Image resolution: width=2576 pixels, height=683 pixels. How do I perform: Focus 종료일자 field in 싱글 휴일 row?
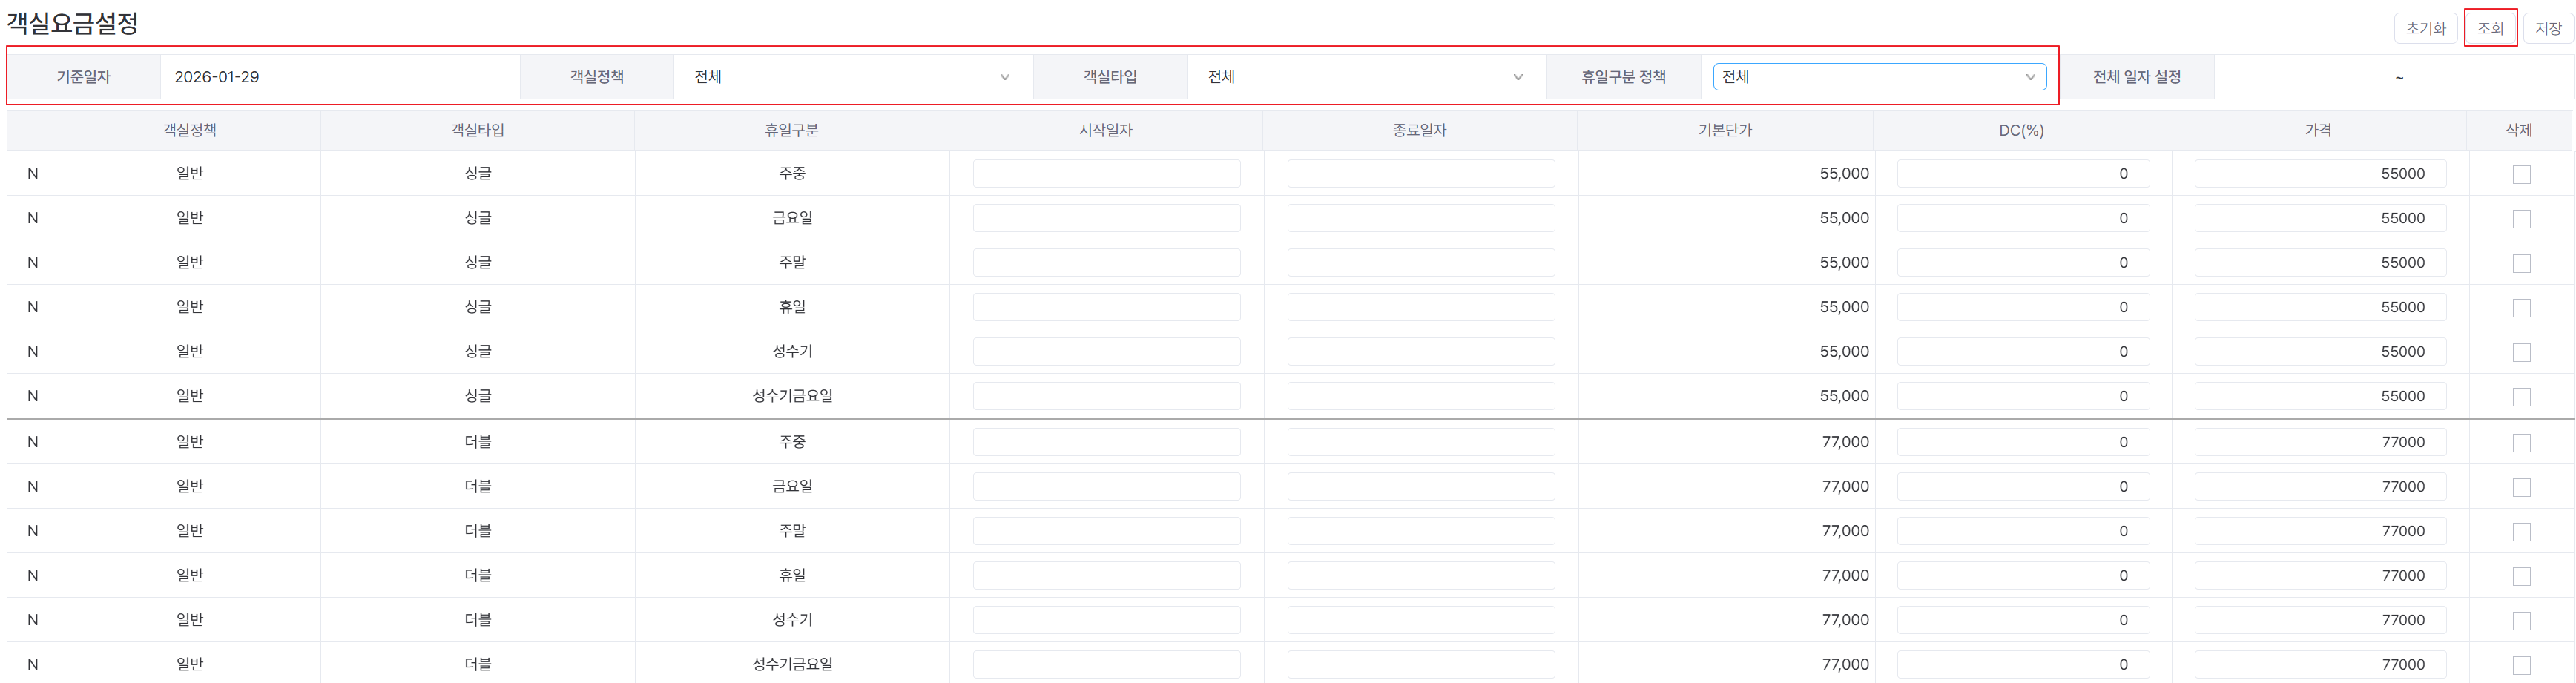(1420, 307)
